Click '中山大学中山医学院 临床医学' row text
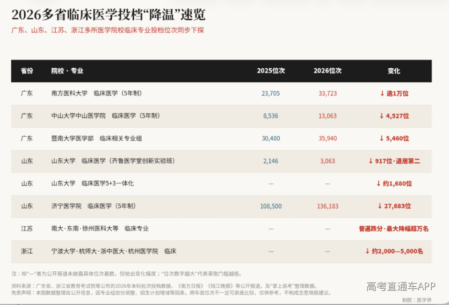Image resolution: width=449 pixels, height=305 pixels. [x=106, y=116]
